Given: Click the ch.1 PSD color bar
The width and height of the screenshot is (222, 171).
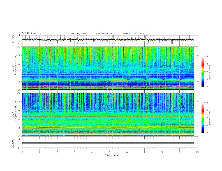Looking at the screenshot, I should (203, 72).
